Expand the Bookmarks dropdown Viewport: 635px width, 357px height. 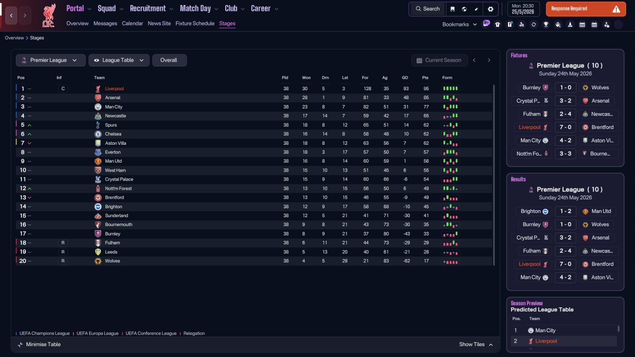459,24
